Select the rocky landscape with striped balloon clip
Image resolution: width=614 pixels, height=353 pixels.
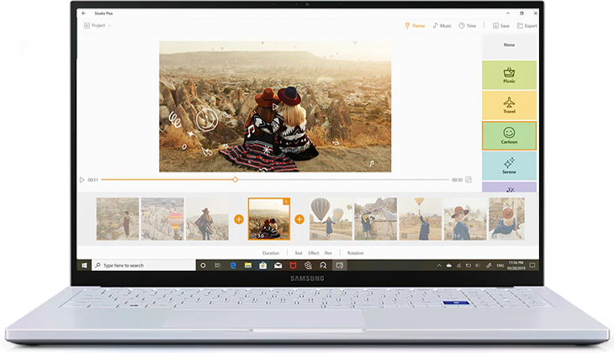162,219
